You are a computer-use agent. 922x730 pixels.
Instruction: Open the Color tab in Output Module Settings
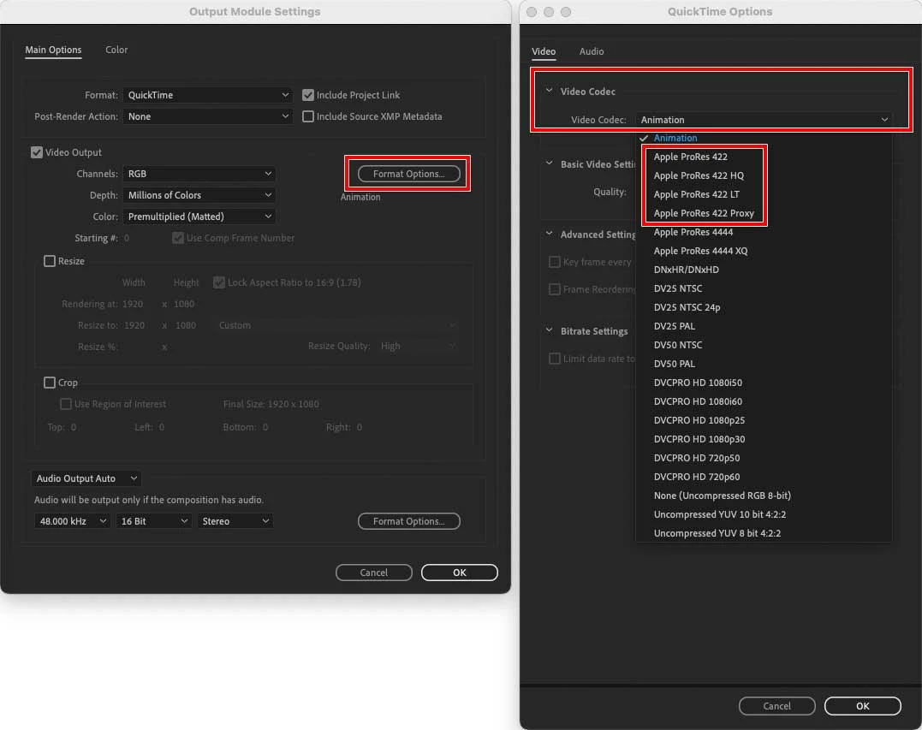pyautogui.click(x=116, y=50)
